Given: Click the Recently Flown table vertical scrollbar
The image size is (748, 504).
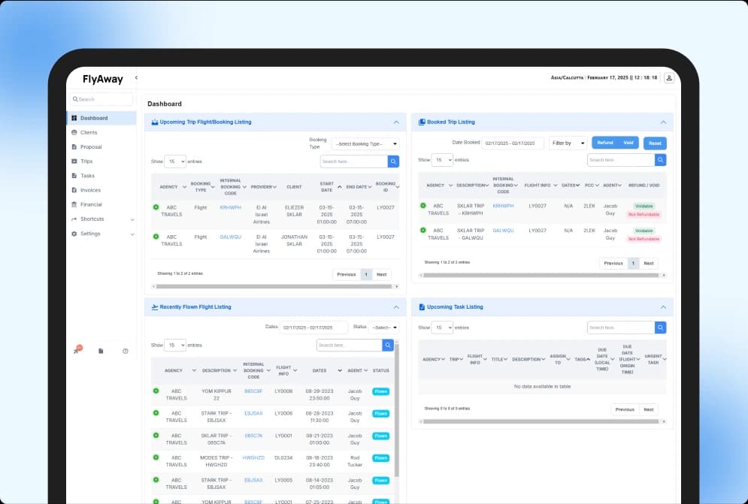Looking at the screenshot, I should coord(397,410).
